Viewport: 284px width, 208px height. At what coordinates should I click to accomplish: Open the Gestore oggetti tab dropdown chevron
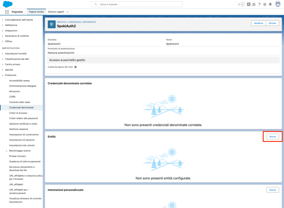tap(68, 12)
